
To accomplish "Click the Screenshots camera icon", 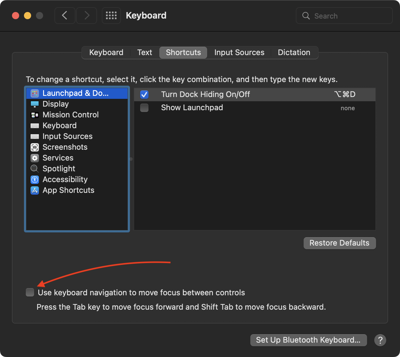I will coord(35,147).
